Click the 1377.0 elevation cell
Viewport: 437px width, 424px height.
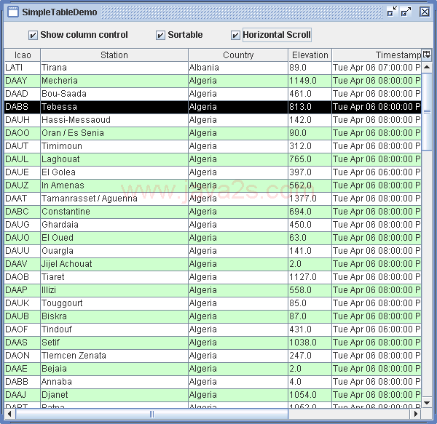coord(310,199)
